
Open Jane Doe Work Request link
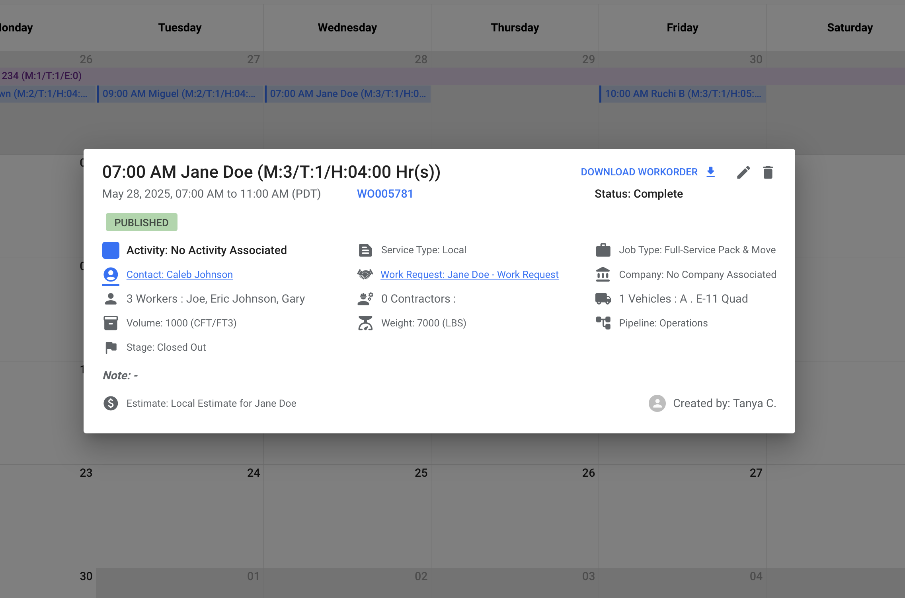pyautogui.click(x=469, y=274)
